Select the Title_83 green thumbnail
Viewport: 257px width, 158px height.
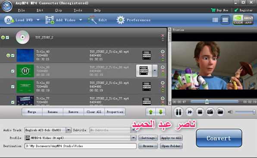pyautogui.click(x=25, y=87)
